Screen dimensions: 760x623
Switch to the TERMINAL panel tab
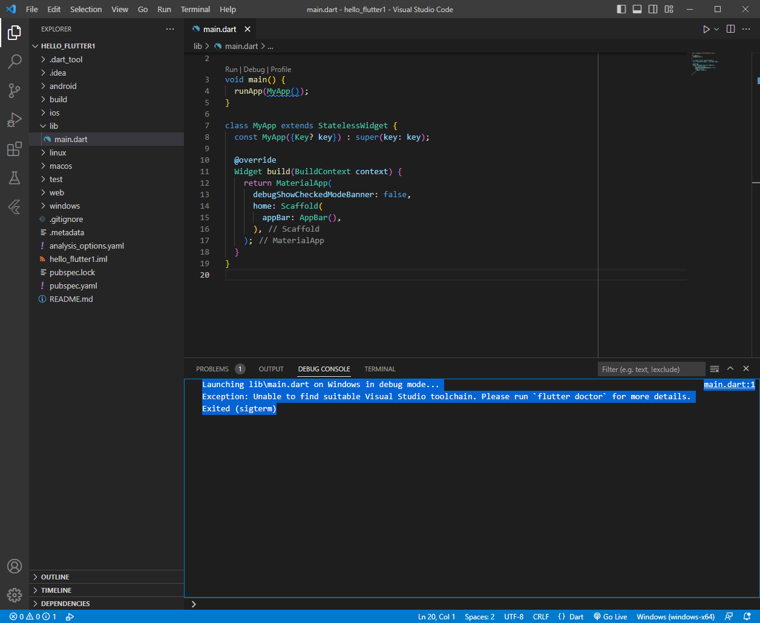pyautogui.click(x=380, y=369)
